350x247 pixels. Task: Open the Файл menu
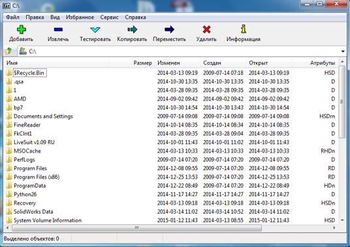click(12, 17)
